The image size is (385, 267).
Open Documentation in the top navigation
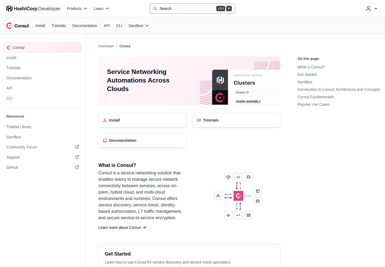tap(85, 26)
